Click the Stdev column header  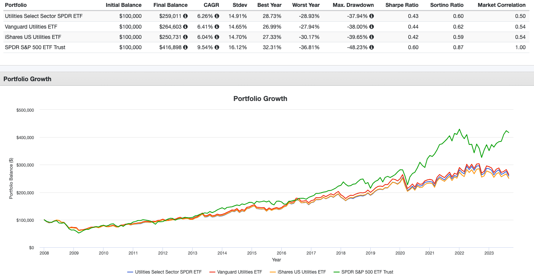pyautogui.click(x=240, y=5)
